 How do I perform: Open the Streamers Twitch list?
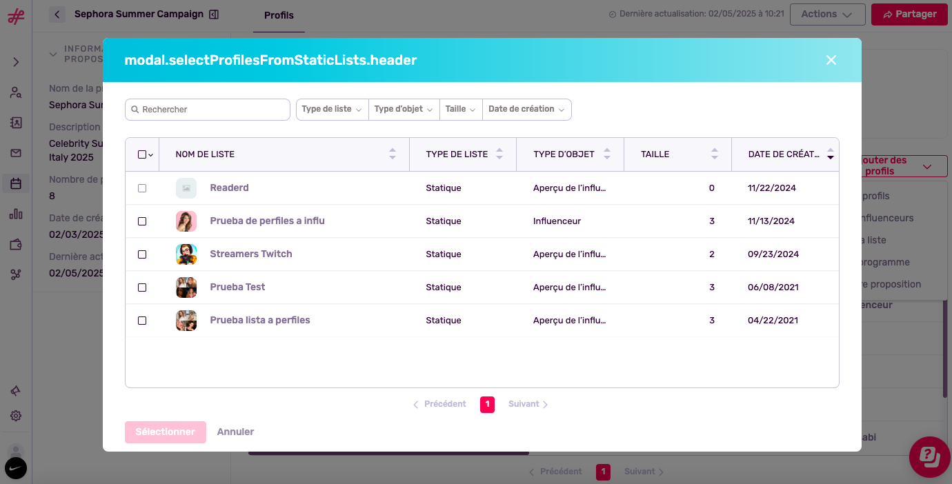coord(251,254)
